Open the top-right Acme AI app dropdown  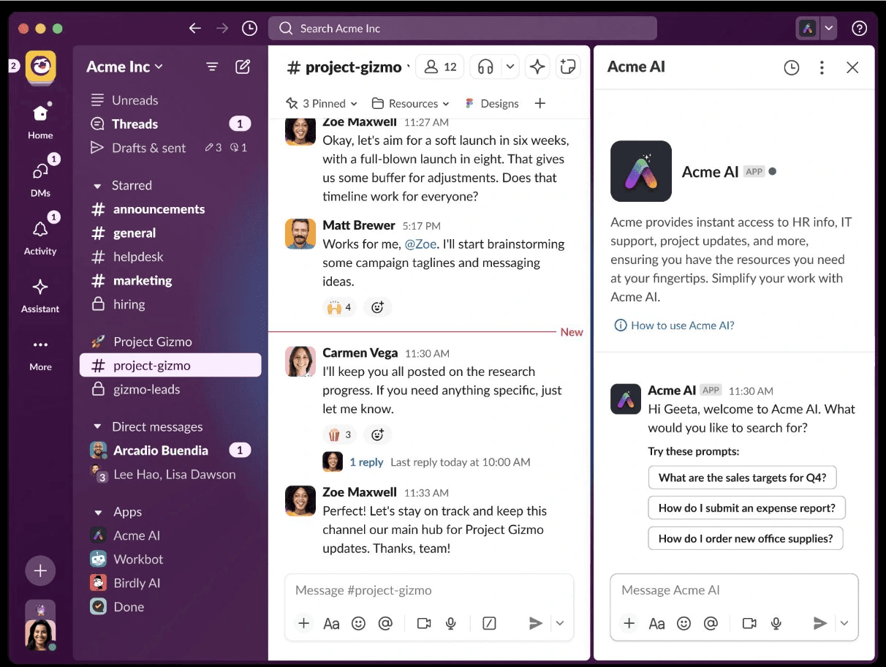pyautogui.click(x=828, y=29)
